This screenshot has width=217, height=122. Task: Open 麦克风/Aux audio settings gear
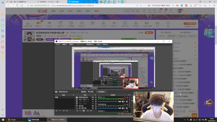[127, 101]
